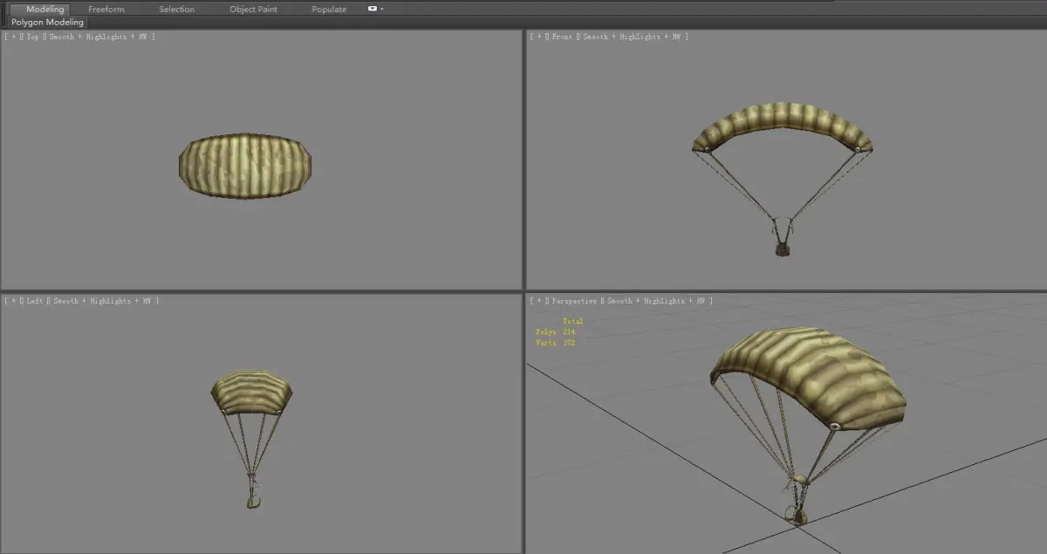Click the backpack harness in Front viewport
The image size is (1047, 554).
[x=783, y=249]
